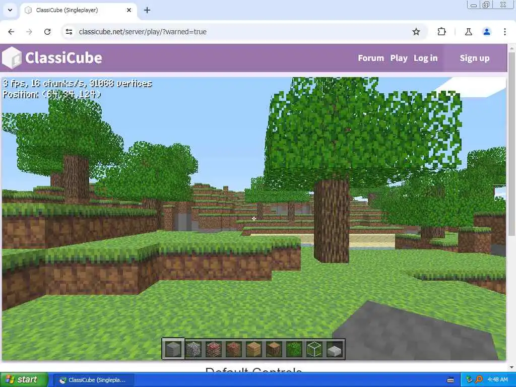Screen dimensions: 516x387
Task: Select the dirt block in hotbar
Action: click(234, 349)
